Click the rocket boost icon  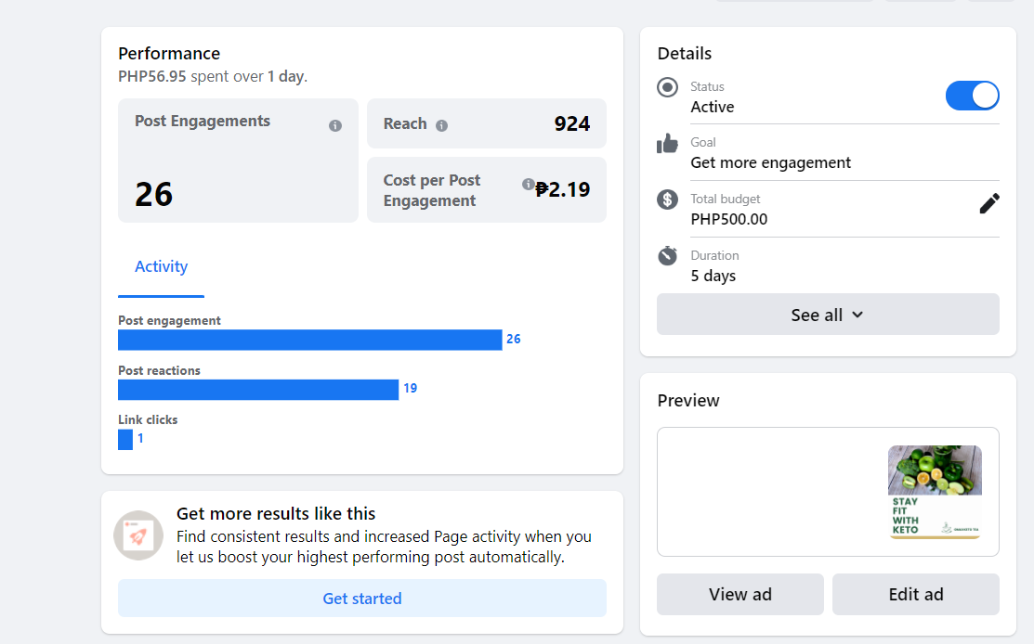(138, 535)
